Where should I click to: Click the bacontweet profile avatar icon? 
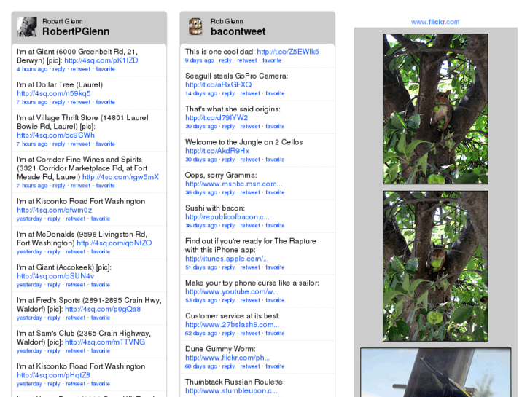tap(195, 27)
